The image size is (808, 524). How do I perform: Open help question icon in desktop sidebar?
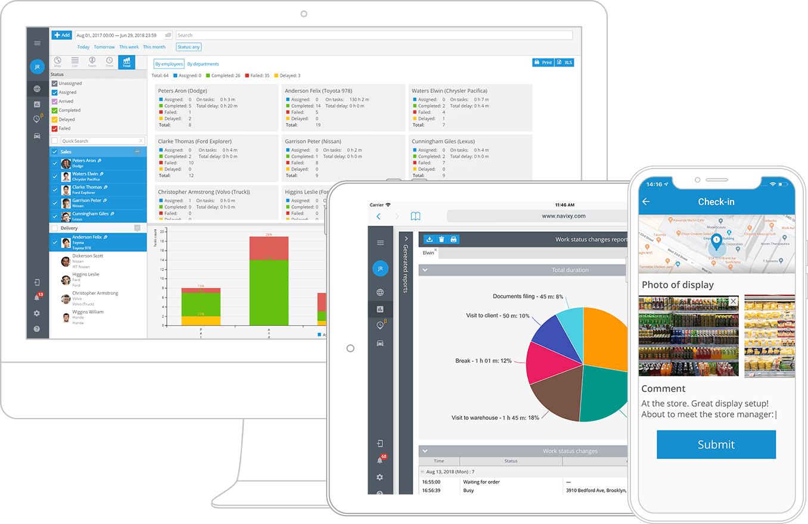(x=37, y=329)
